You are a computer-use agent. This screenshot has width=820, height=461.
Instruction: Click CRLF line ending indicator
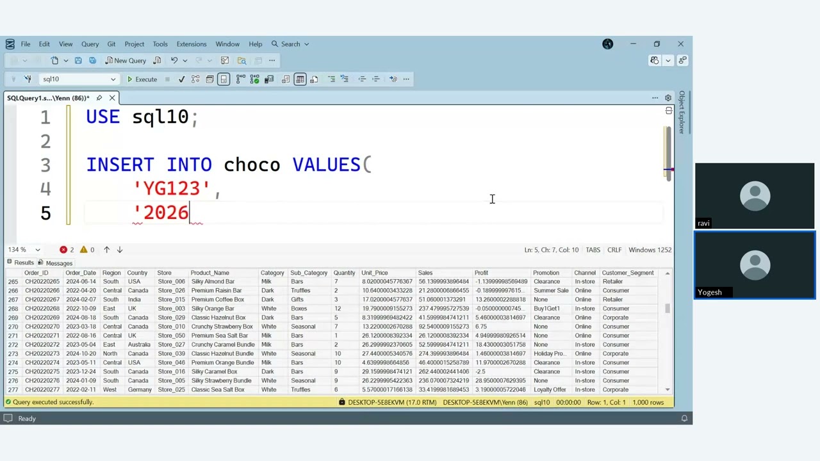point(614,250)
